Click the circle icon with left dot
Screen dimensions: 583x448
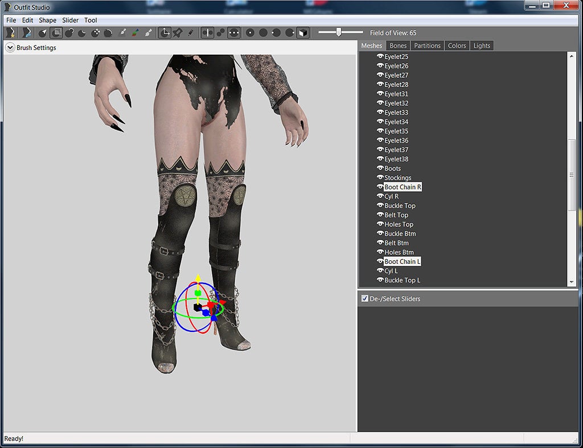pos(276,32)
